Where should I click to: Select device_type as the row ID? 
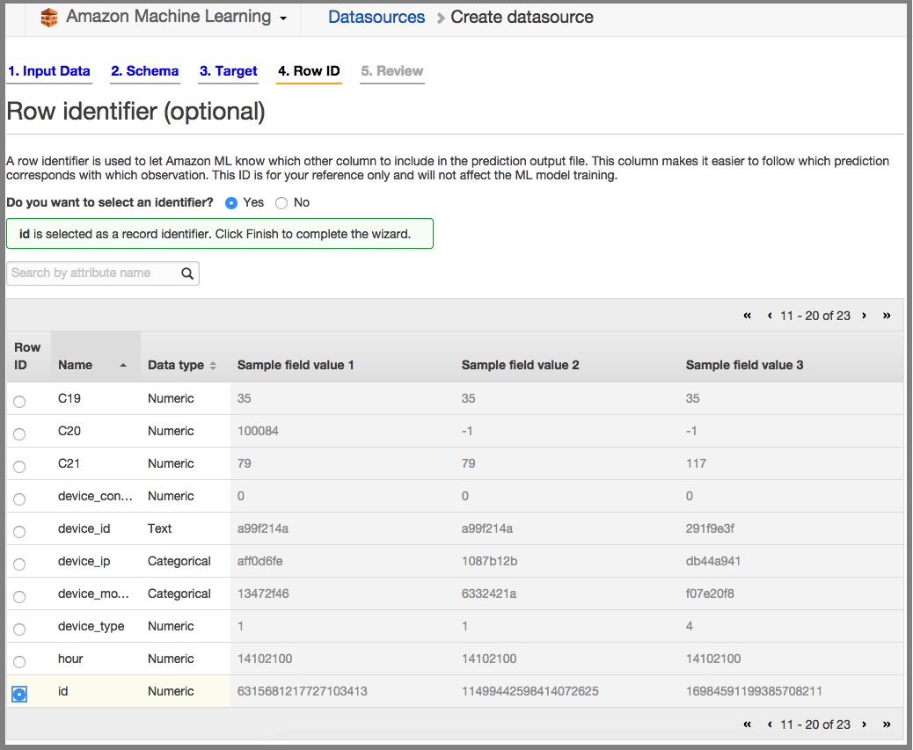(20, 630)
